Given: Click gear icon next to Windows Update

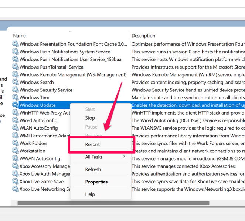Looking at the screenshot, I should tap(15, 105).
